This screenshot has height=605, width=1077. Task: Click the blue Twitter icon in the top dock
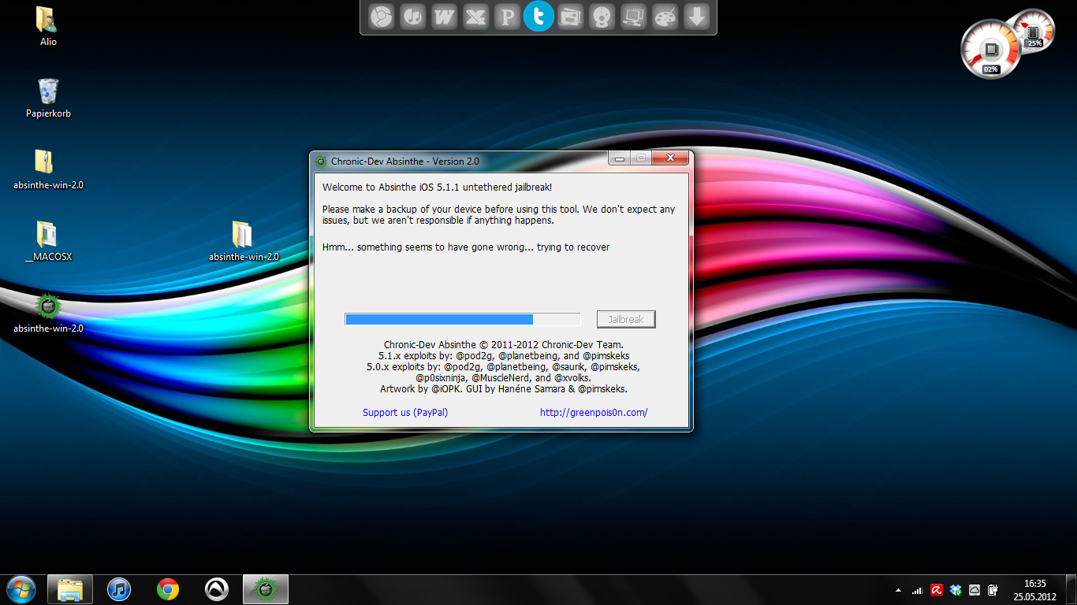click(x=538, y=17)
